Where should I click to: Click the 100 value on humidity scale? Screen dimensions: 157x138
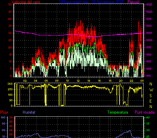pos(3,117)
